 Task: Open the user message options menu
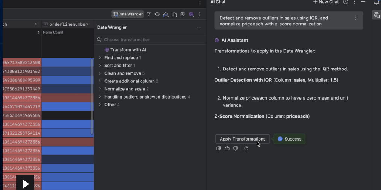(x=355, y=18)
